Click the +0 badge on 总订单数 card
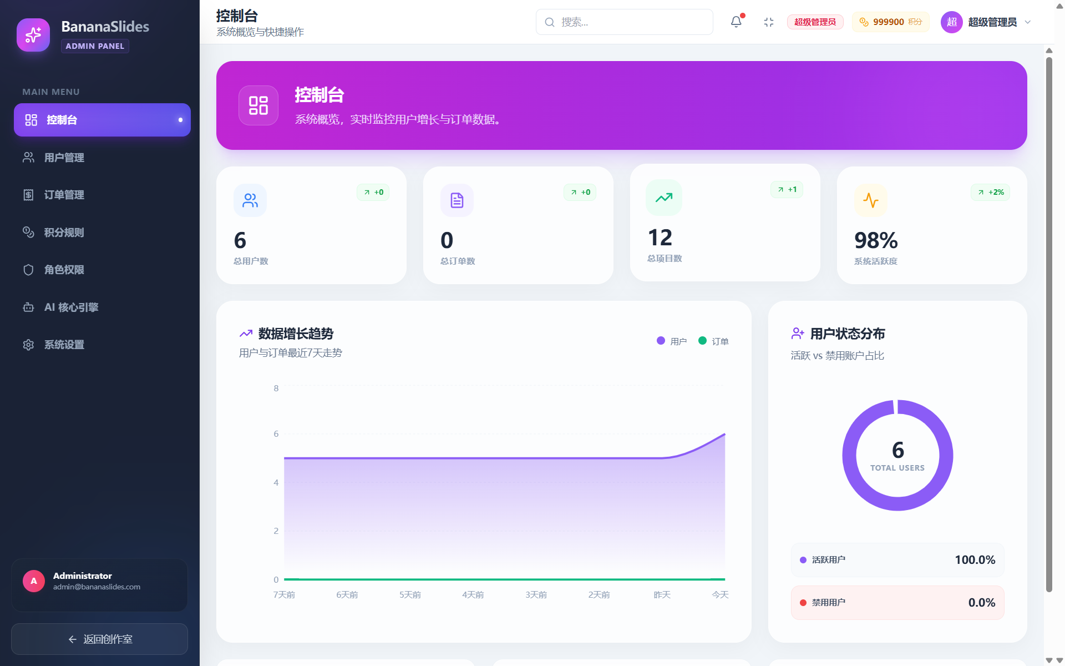Viewport: 1065px width, 666px height. coord(580,192)
